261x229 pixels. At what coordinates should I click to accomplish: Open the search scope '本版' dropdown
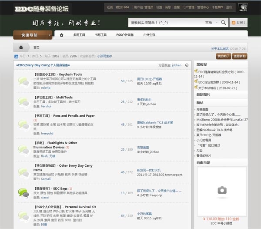coord(211,22)
